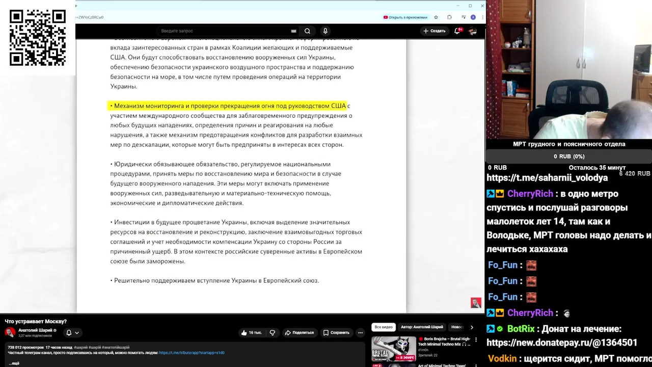The width and height of the screenshot is (652, 367).
Task: Open Анатолий Шарий channel avatar
Action: [x=10, y=332]
